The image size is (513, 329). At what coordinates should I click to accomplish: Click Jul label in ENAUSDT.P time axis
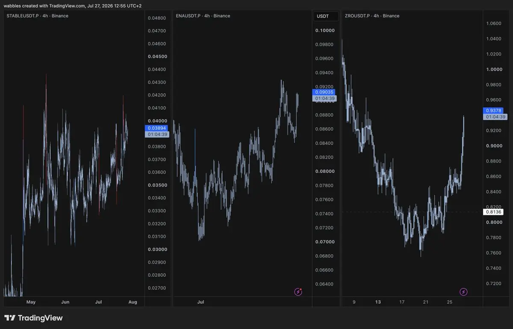pos(200,302)
